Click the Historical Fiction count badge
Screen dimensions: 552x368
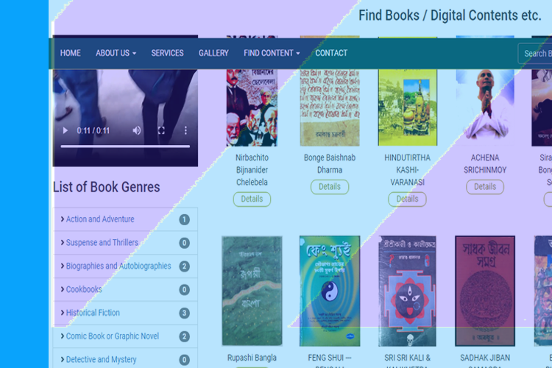[184, 313]
